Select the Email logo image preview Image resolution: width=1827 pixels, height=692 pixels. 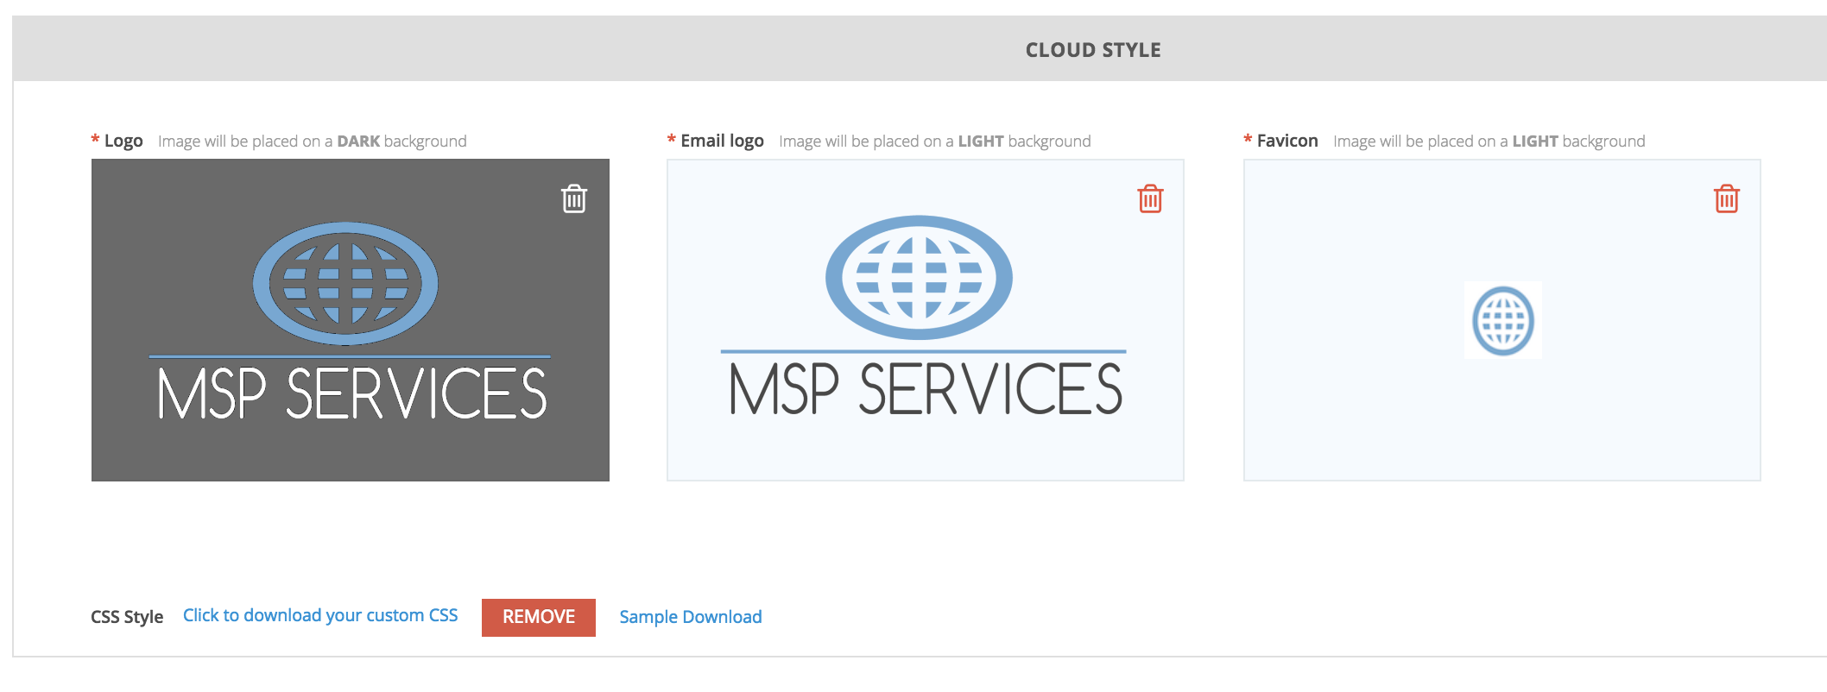[x=926, y=320]
